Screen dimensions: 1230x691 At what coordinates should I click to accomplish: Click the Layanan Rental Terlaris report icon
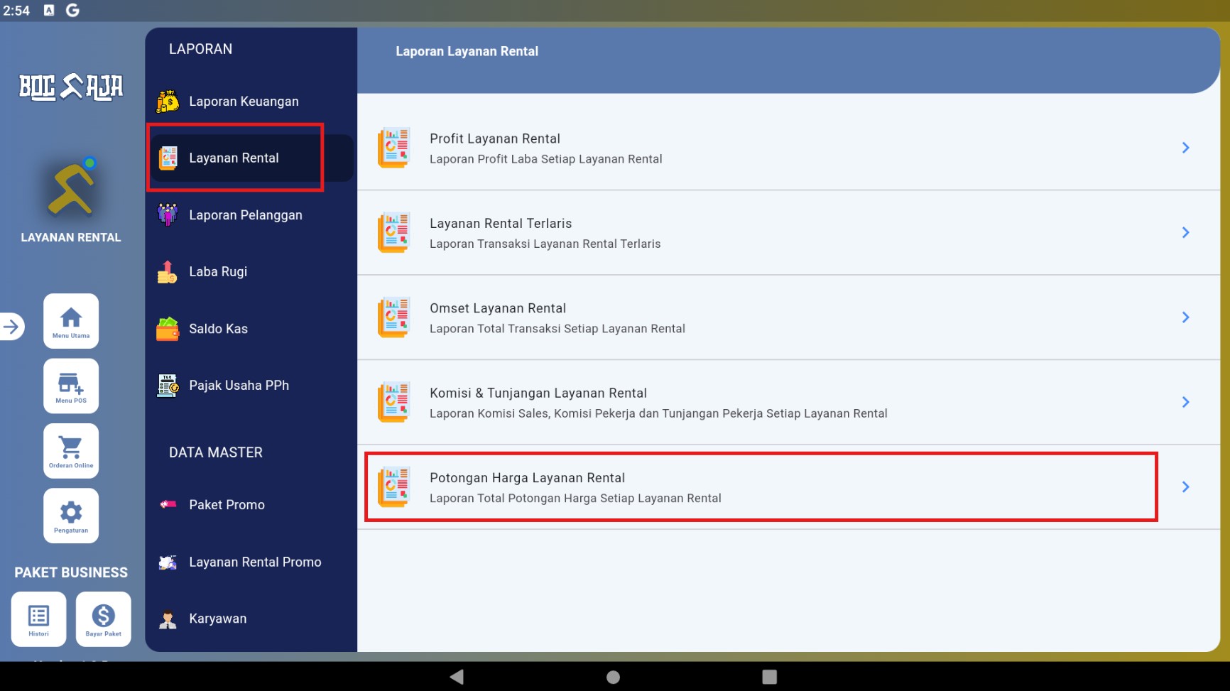pos(394,232)
